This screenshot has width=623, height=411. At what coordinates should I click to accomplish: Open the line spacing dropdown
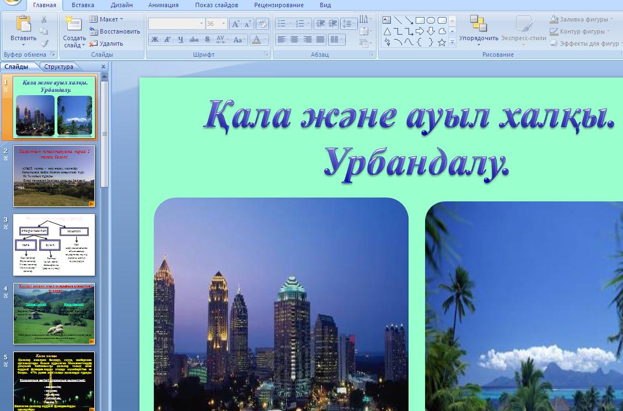349,24
